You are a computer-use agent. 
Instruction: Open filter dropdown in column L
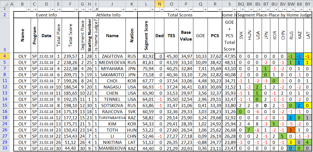152,9
